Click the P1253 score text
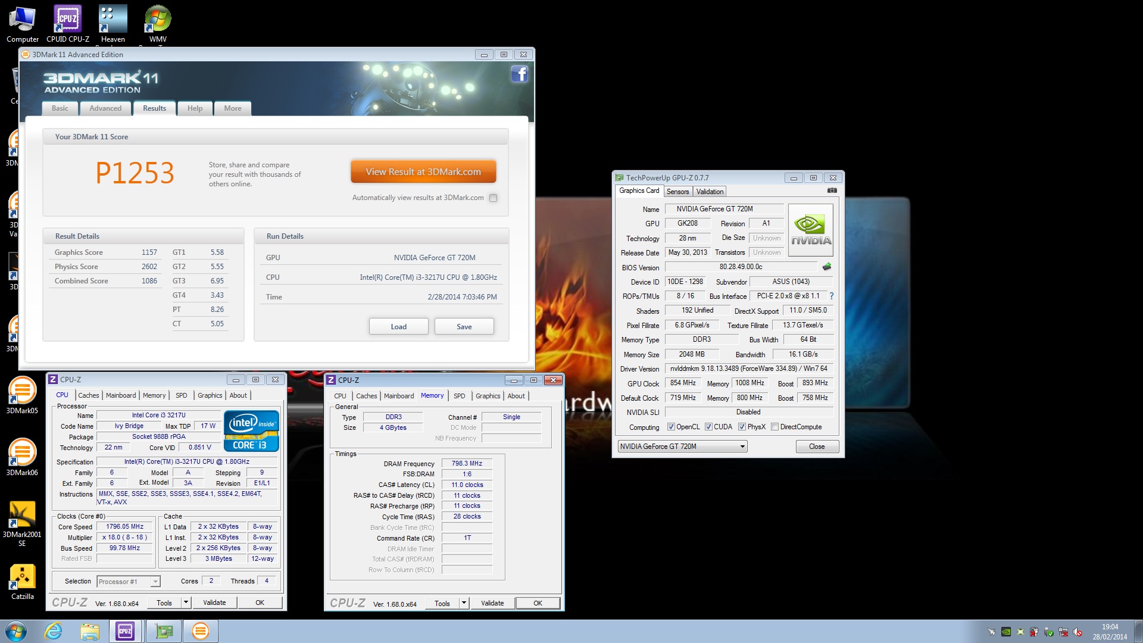The height and width of the screenshot is (643, 1143). [135, 173]
